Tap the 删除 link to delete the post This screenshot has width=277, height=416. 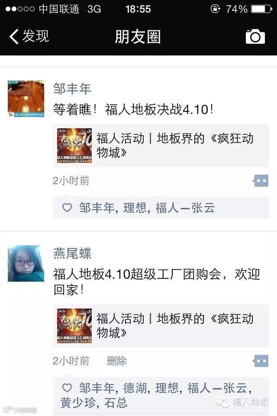tap(116, 361)
